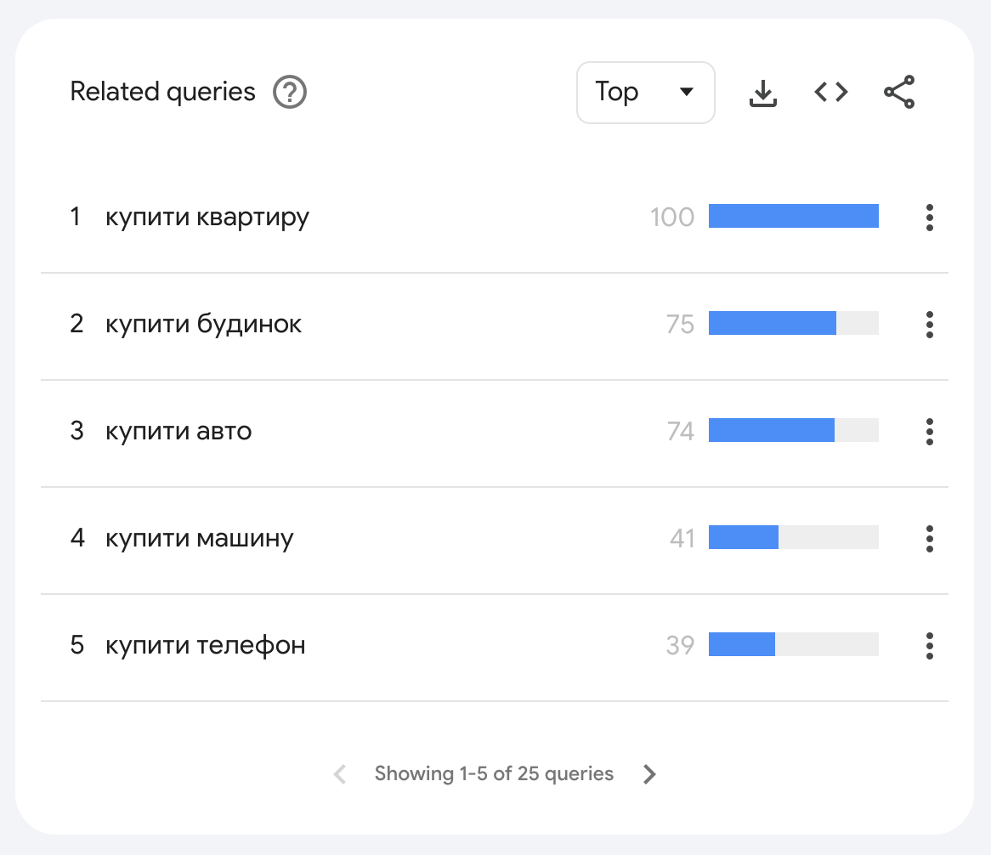Select the купити авто query

coord(178,432)
